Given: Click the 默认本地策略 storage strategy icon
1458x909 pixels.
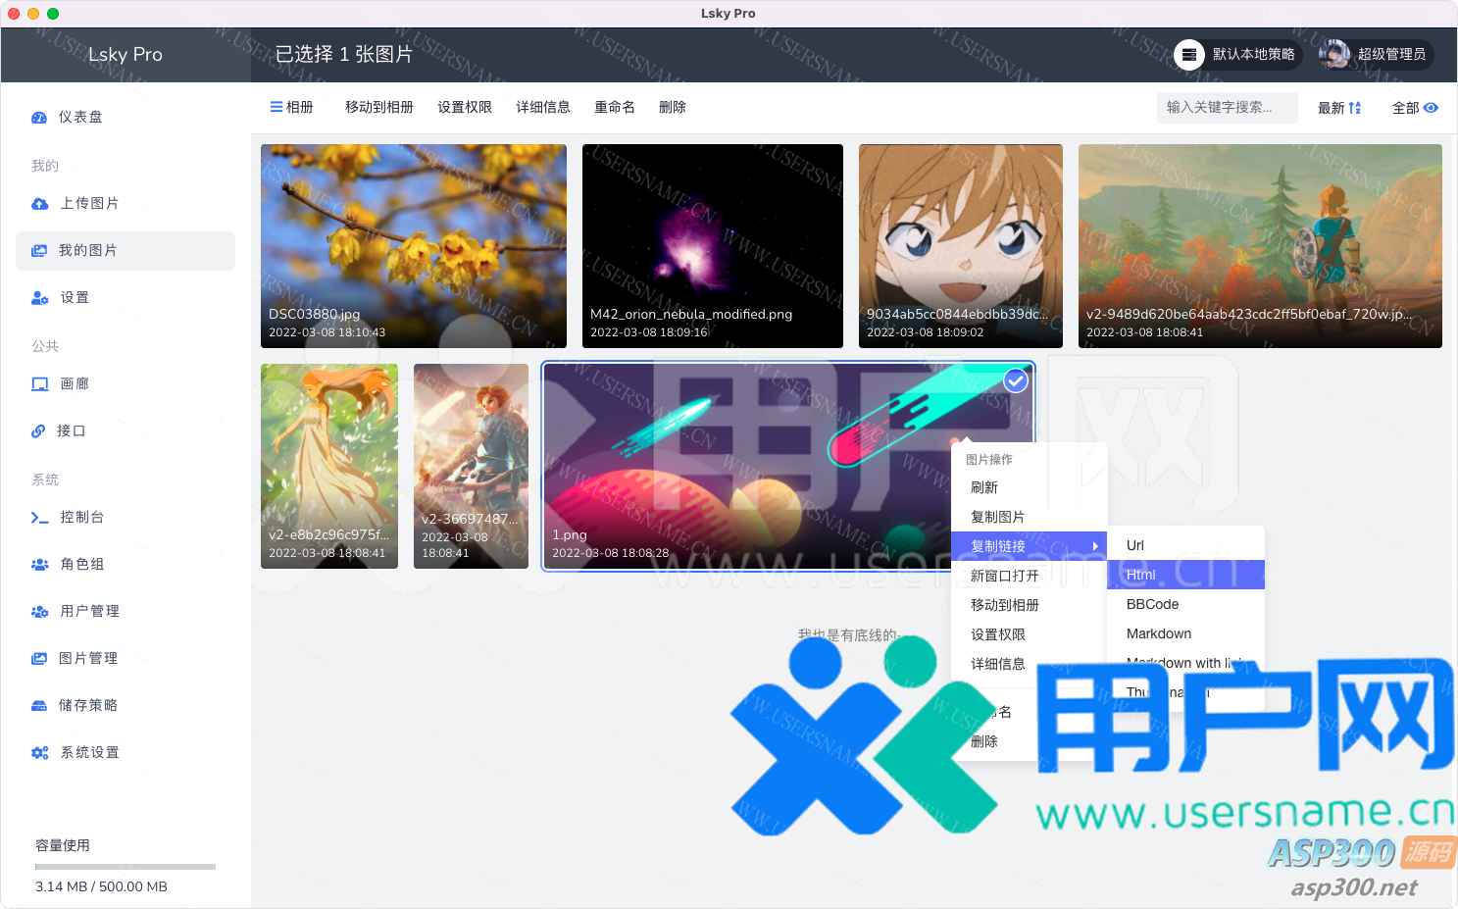Looking at the screenshot, I should [x=1189, y=55].
